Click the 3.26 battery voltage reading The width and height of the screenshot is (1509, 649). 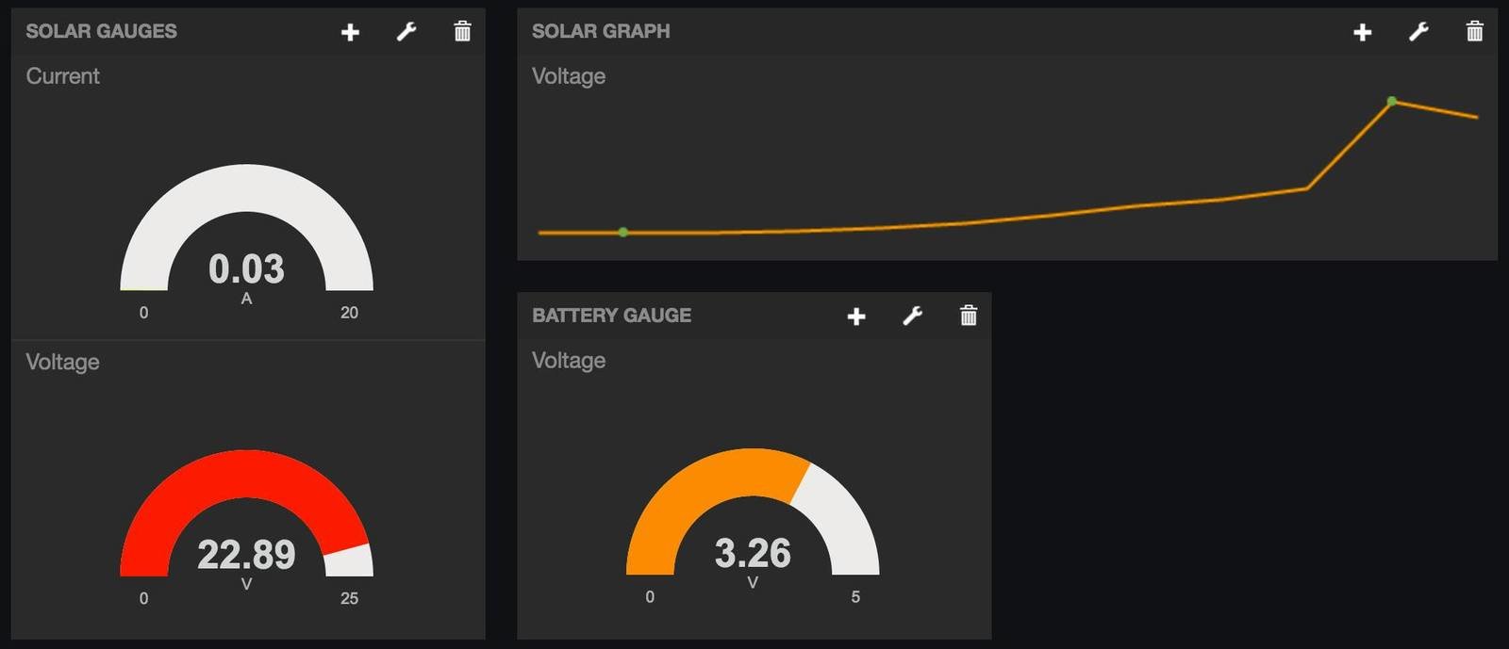[x=753, y=553]
